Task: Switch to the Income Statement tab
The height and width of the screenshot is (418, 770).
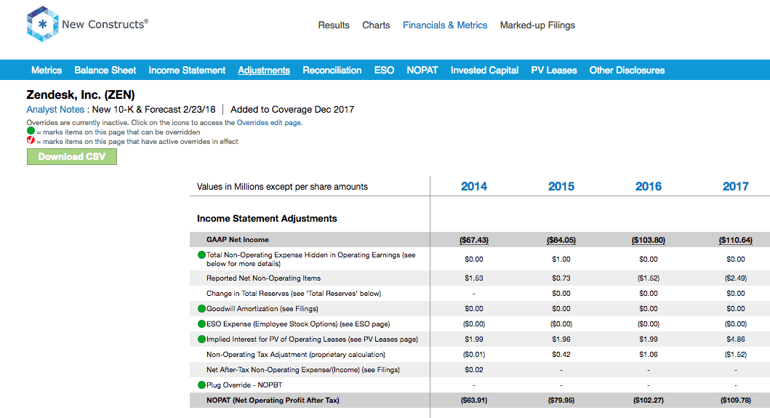Action: click(x=187, y=71)
